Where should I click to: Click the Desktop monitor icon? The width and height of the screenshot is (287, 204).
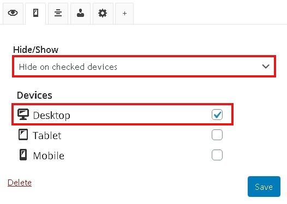click(x=23, y=115)
